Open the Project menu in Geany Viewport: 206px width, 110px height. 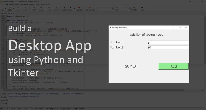click(32, 5)
